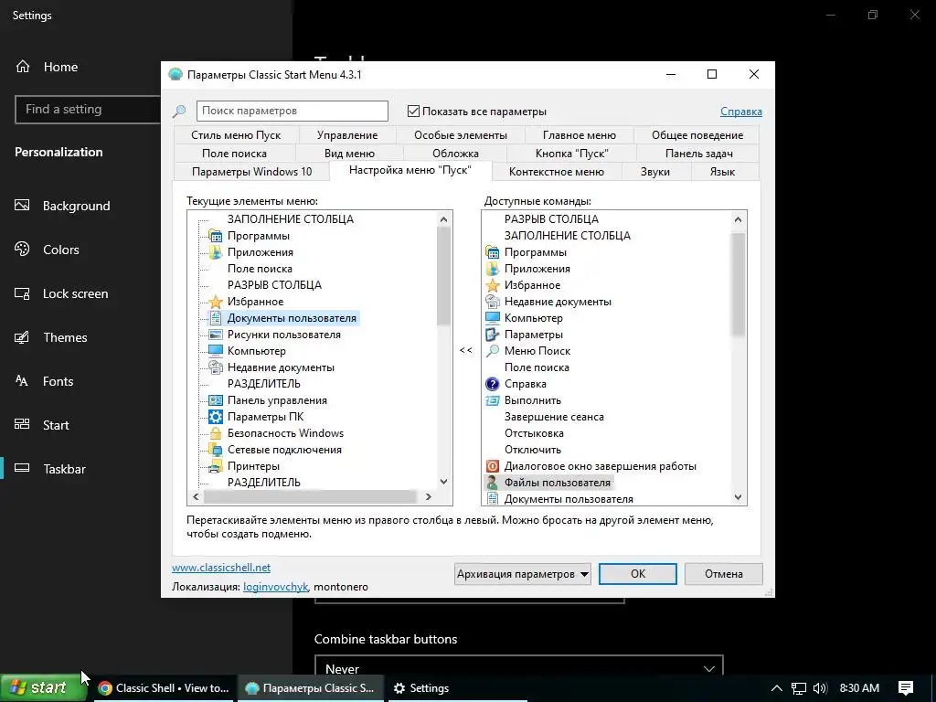Image resolution: width=936 pixels, height=702 pixels.
Task: Click the Background icon in Settings sidebar
Action: click(x=22, y=206)
